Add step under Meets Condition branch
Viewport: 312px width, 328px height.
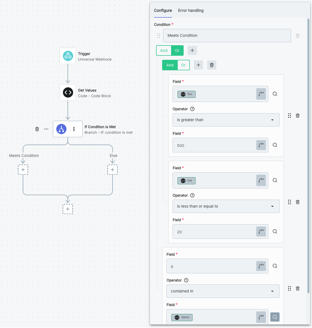pos(23,170)
